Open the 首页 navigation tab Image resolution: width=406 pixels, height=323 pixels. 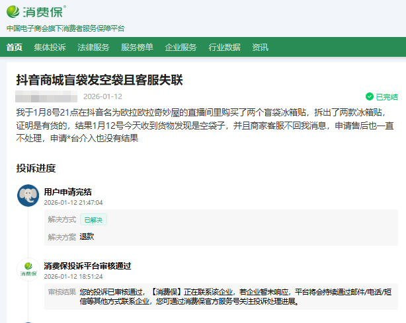pos(15,47)
